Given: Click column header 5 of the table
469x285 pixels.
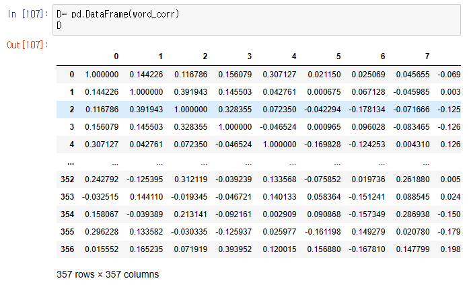Looking at the screenshot, I should point(338,56).
